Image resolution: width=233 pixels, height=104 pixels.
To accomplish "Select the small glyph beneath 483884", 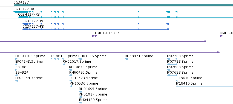I will click(x=16, y=70).
